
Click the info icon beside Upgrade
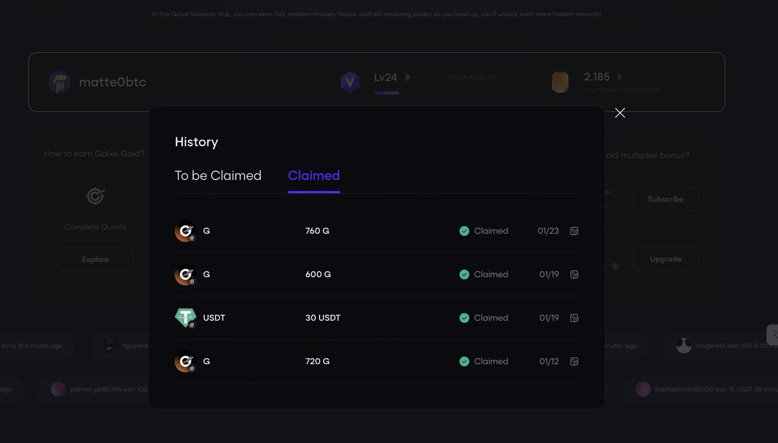[615, 266]
